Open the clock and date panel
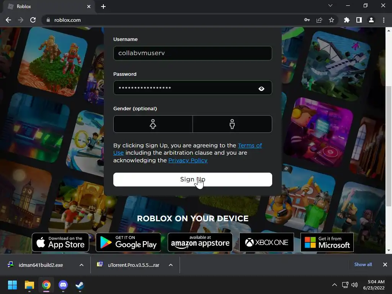Viewport: 392px width, 294px height. (x=374, y=285)
